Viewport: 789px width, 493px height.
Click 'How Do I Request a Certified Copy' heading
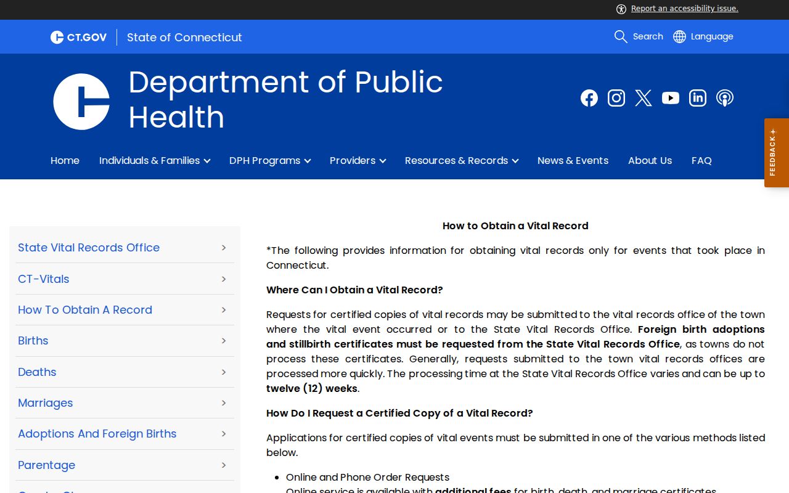click(399, 414)
